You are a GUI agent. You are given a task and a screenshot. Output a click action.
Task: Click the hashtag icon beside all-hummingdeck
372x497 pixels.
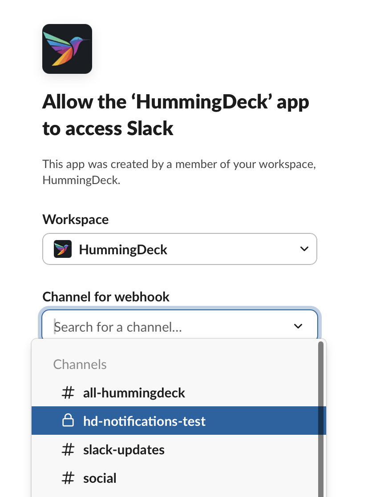(68, 393)
